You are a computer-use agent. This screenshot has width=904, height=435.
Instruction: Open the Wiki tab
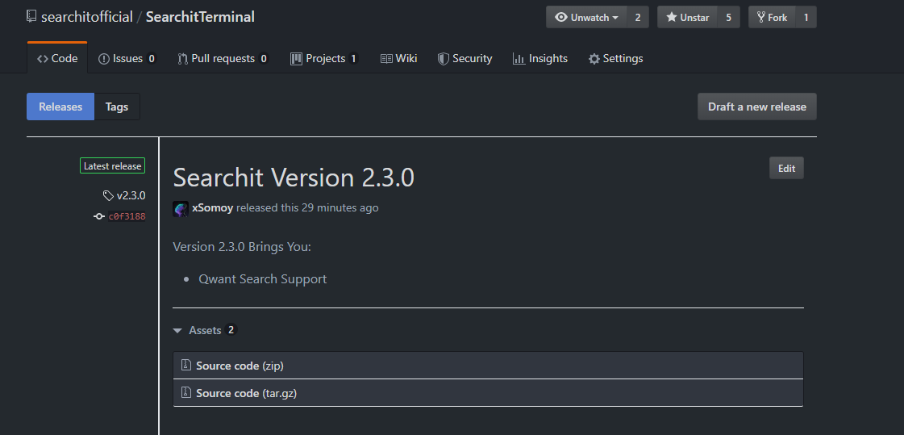click(398, 58)
